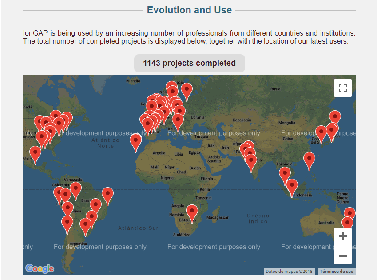Zoom in on the map

click(x=343, y=236)
